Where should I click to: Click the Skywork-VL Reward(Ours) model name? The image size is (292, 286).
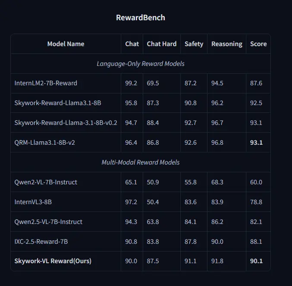[53, 261]
